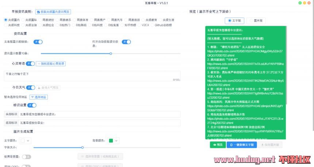Disable the 今日天气 switch
314x167 pixels.
click(31, 87)
